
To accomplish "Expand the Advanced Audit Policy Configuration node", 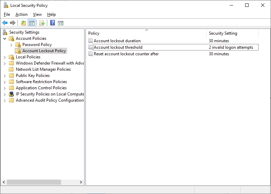I will (x=5, y=101).
